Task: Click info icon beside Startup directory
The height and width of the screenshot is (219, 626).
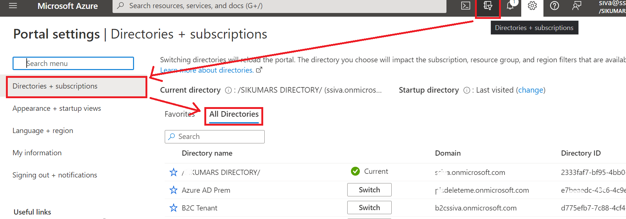Action: 467,90
